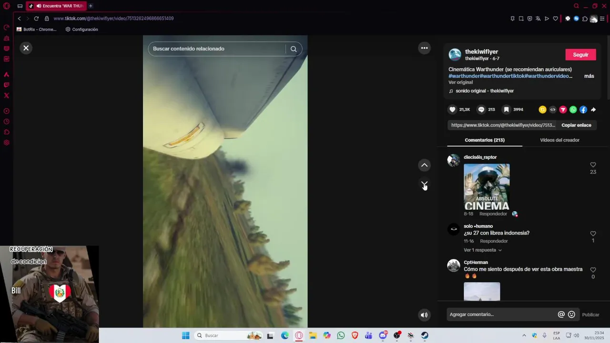Click the taskbar Buscar search box
Image resolution: width=610 pixels, height=343 pixels.
(228, 335)
